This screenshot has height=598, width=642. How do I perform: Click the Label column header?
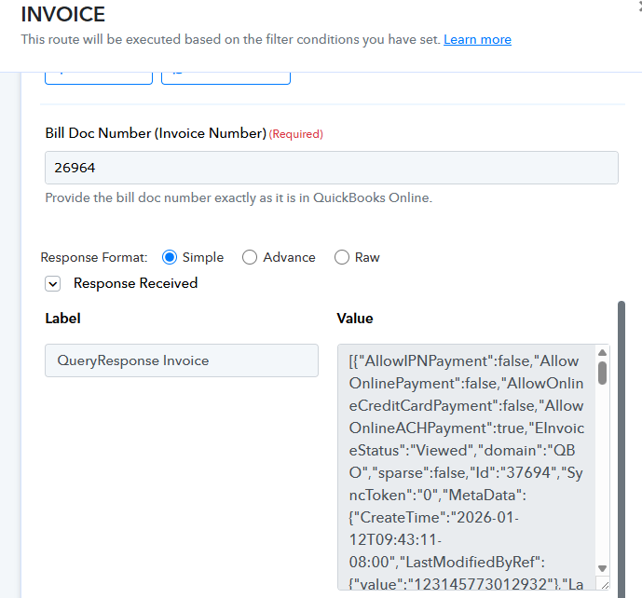(62, 319)
